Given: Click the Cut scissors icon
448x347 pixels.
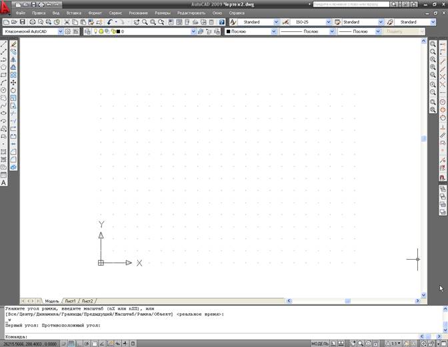Looking at the screenshot, I should 67,22.
